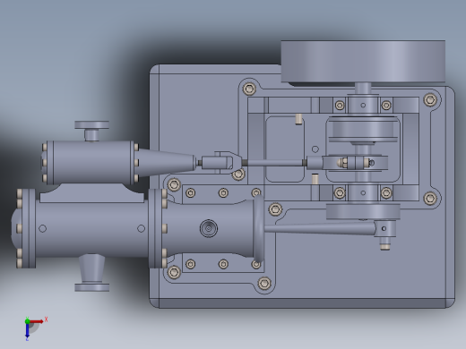Pick the top-right corner bolt of the frame
Screen dimensions: 466x349
(x=430, y=99)
